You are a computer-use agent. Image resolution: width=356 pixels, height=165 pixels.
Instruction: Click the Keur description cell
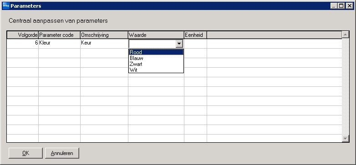pos(104,44)
